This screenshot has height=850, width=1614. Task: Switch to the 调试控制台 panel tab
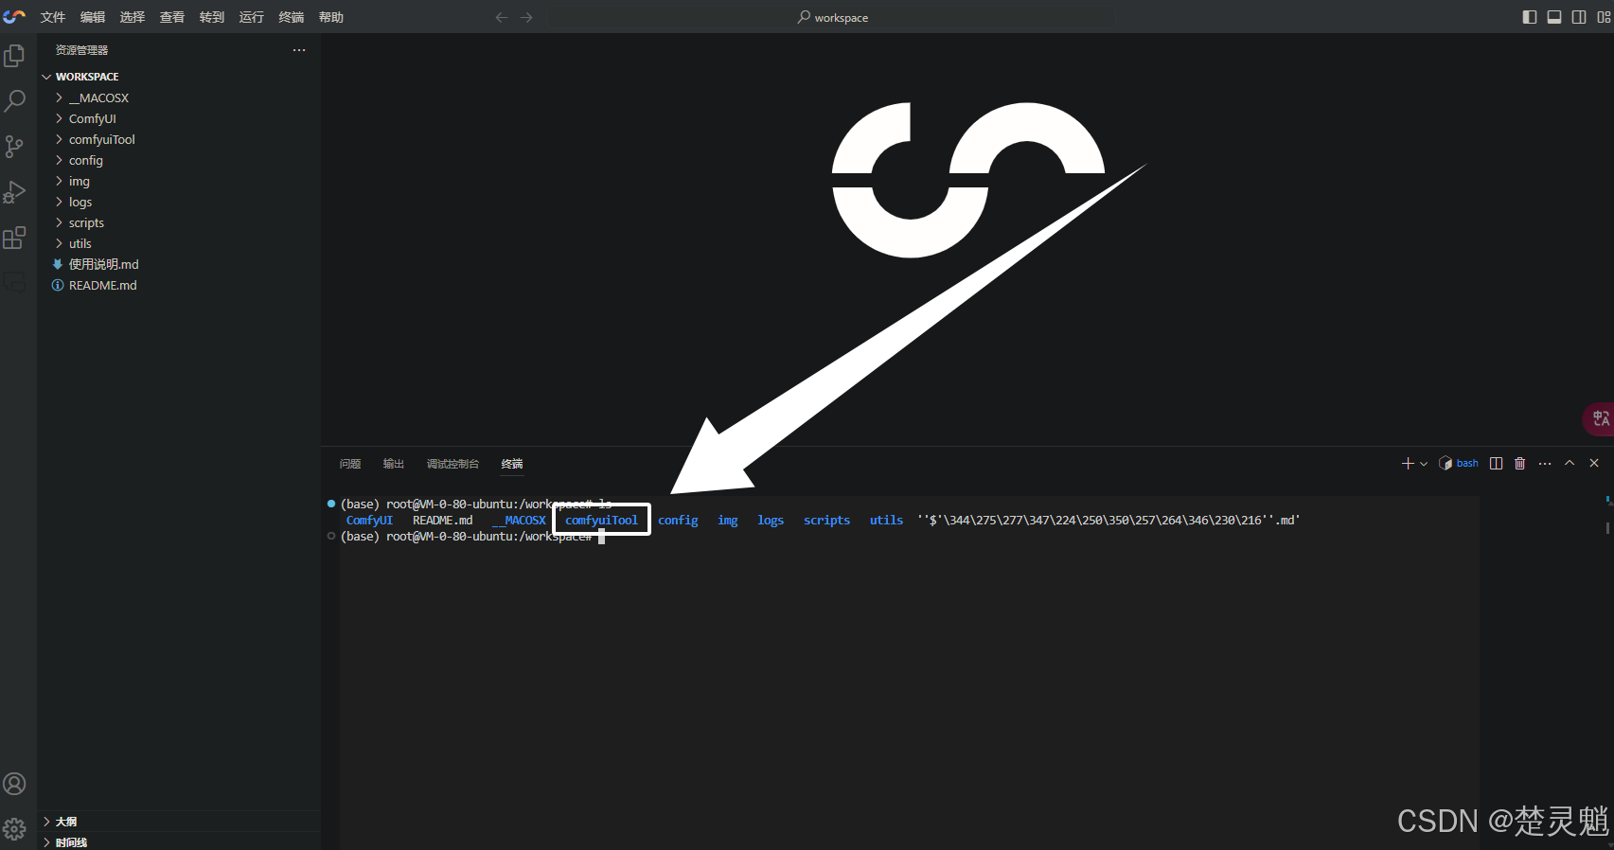tap(452, 464)
